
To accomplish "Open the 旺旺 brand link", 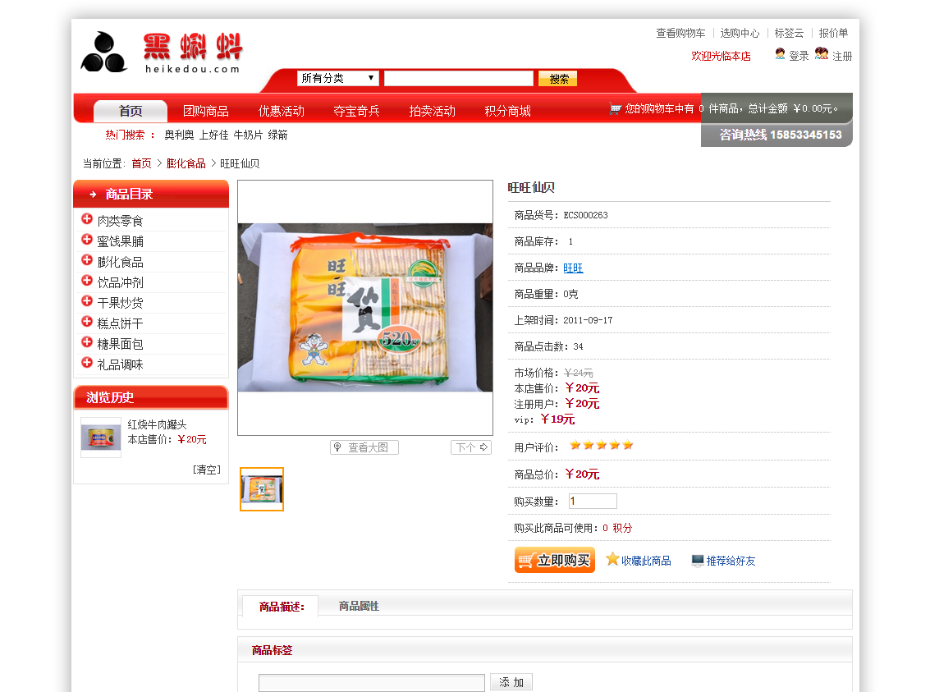I will [573, 268].
